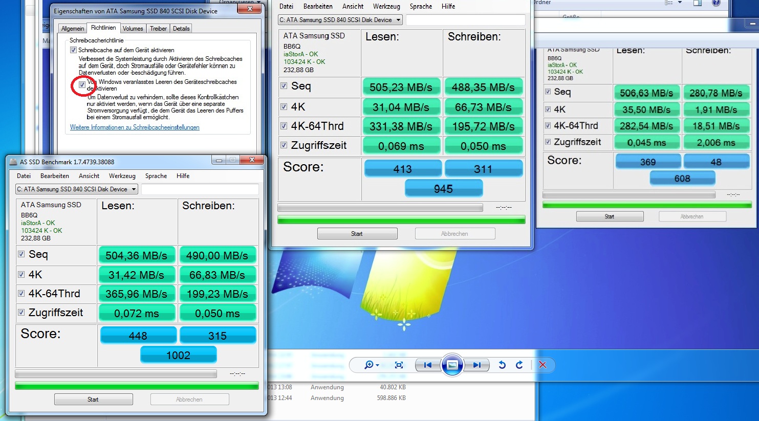759x421 pixels.
Task: Click Start in the score 1002 window
Action: click(x=93, y=400)
